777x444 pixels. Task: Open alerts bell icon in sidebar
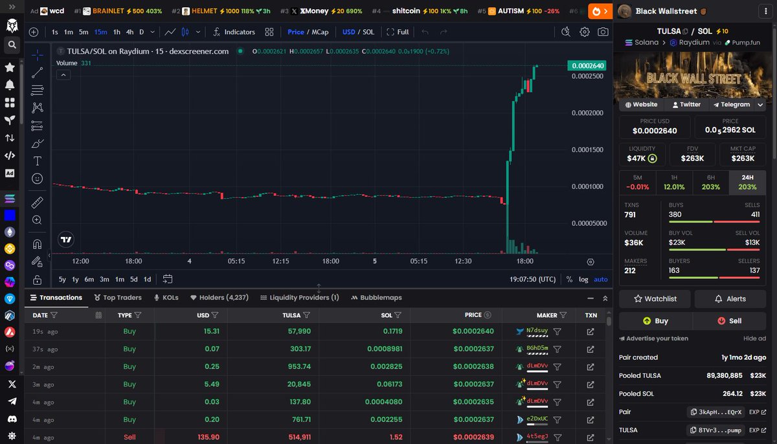[10, 85]
